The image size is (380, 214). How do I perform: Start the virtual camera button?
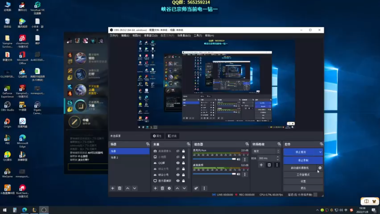point(300,168)
